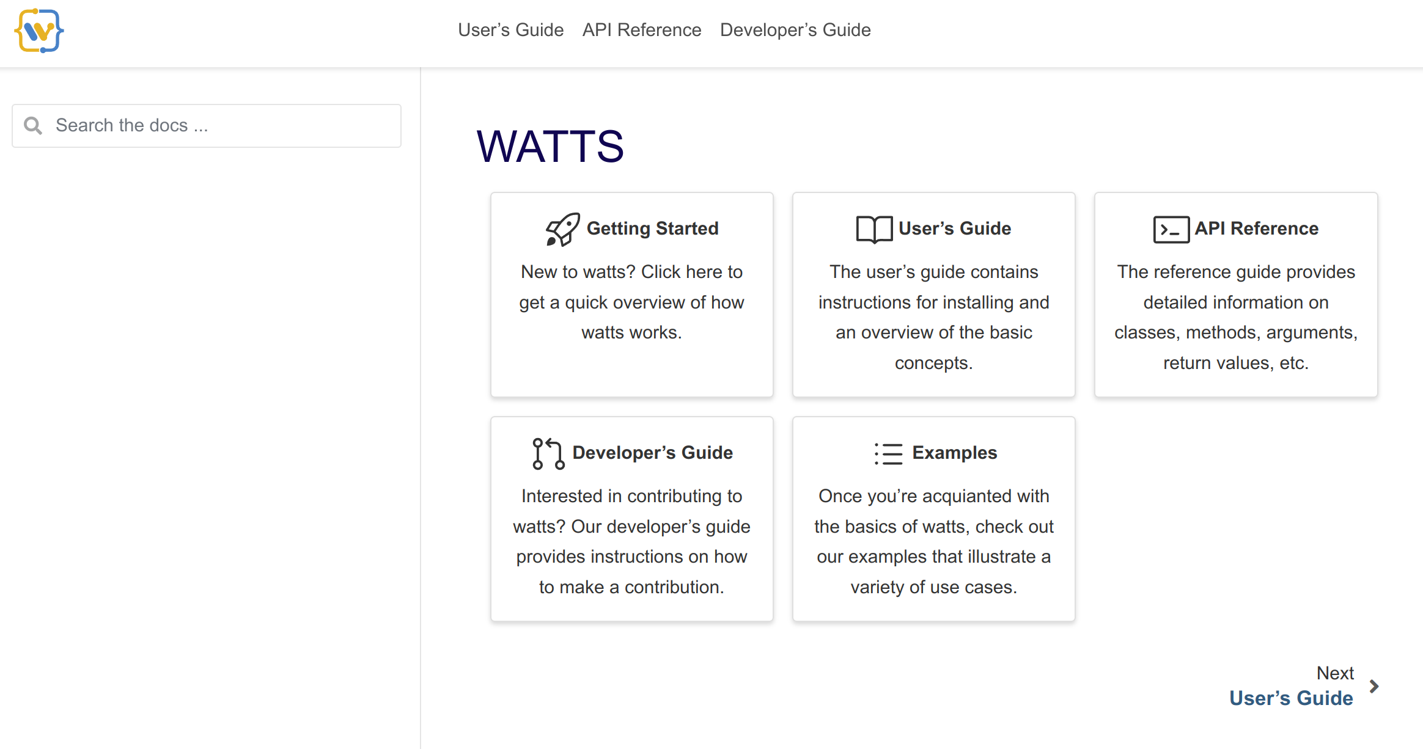Click the terminal prompt API Reference icon
The image size is (1423, 749).
tap(1171, 230)
